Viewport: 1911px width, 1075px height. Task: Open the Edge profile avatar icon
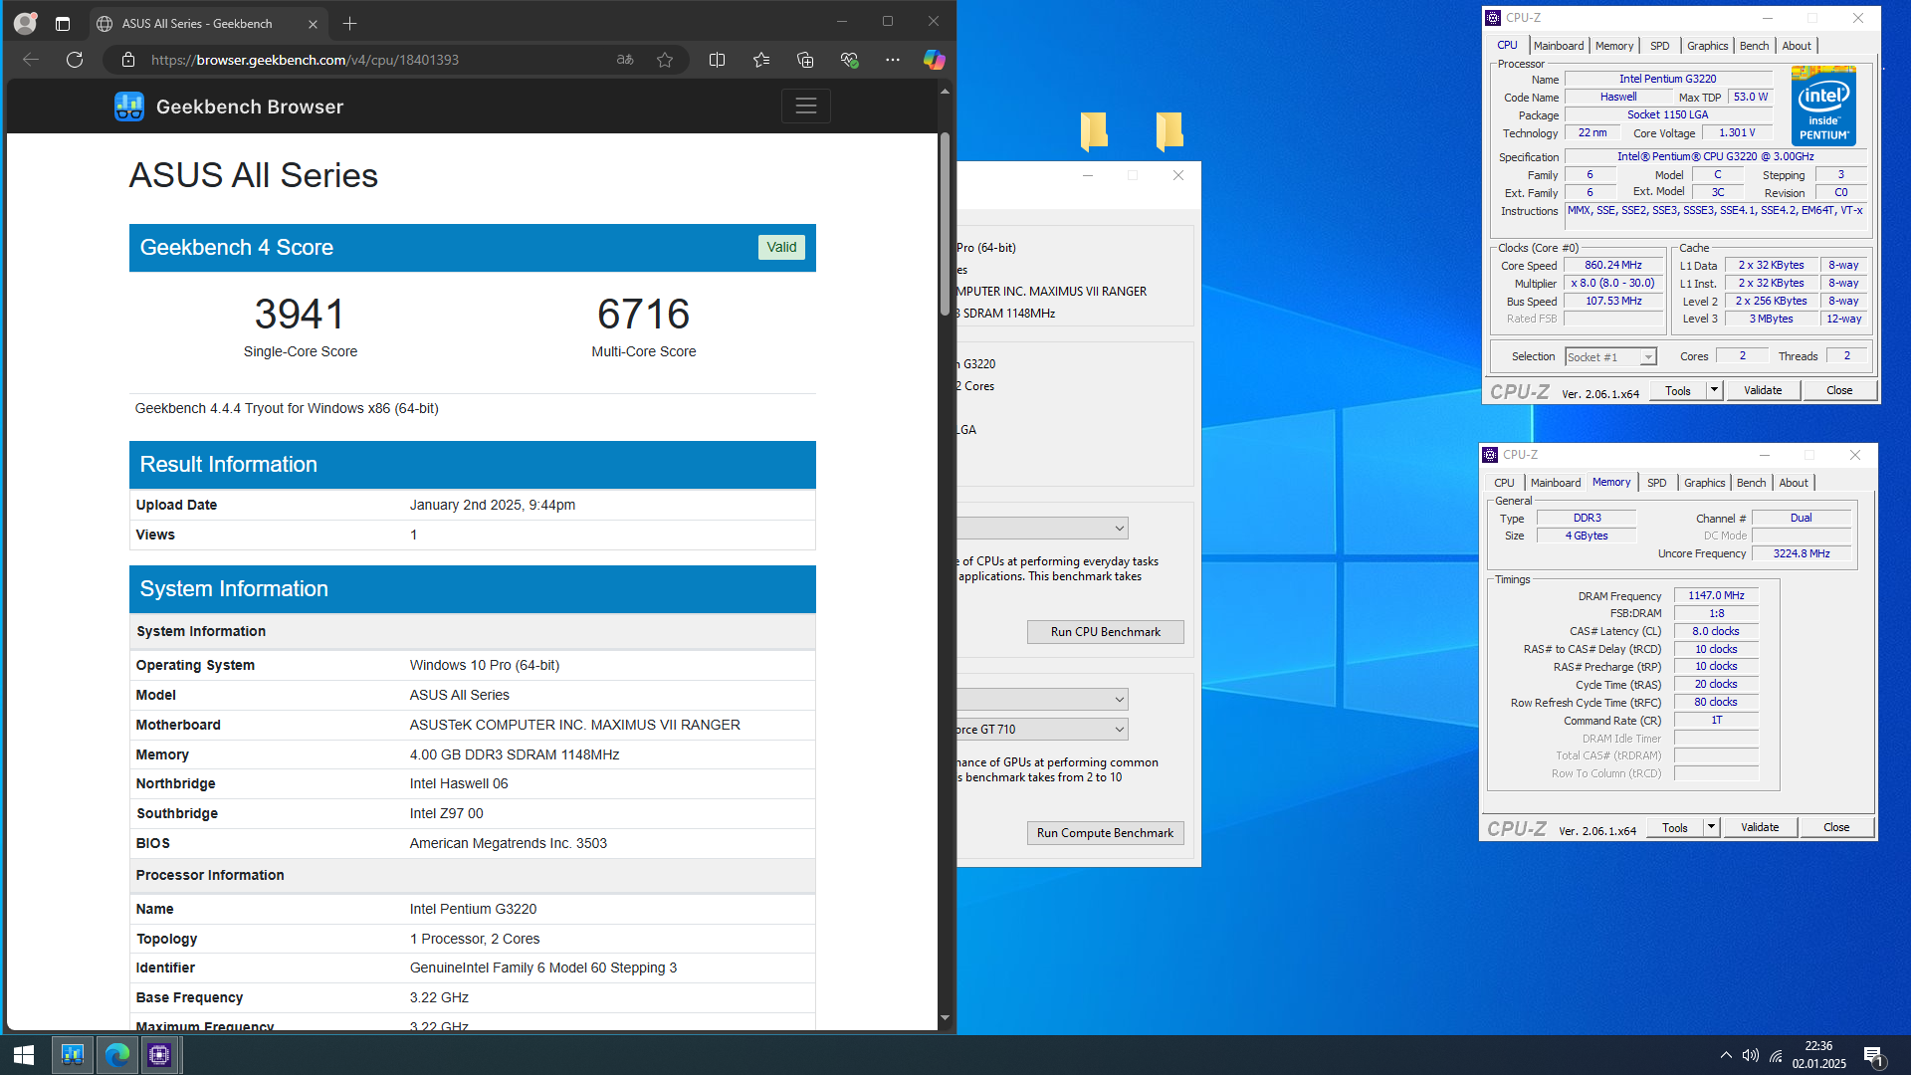[25, 23]
